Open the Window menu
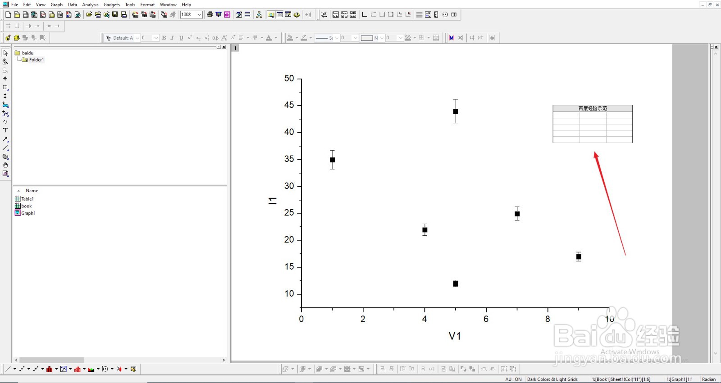 coord(168,5)
